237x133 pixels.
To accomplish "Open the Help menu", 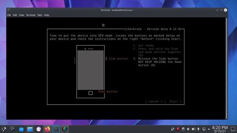I will click(x=47, y=15).
